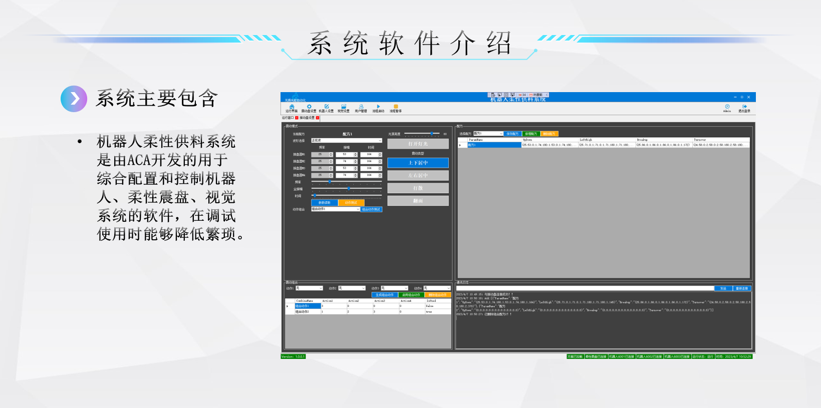Click the 打开灯光 button

click(418, 144)
